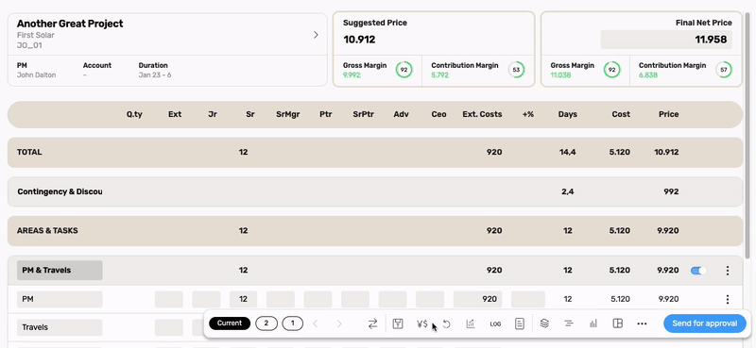Click Suggested Price contribution margin 53 gauge
The width and height of the screenshot is (756, 348).
516,70
